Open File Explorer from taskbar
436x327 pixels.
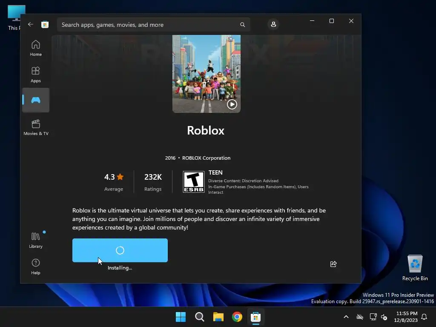pyautogui.click(x=218, y=317)
